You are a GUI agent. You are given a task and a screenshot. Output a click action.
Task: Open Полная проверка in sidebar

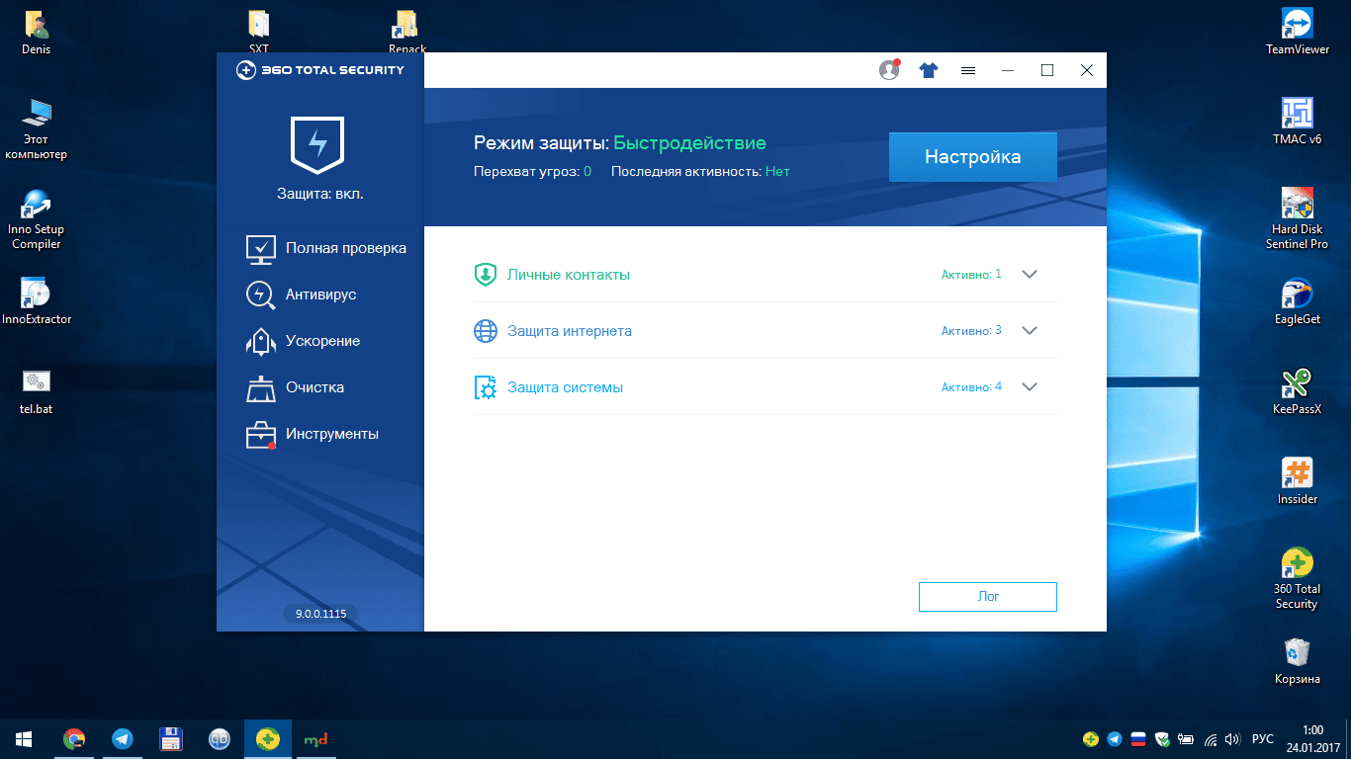tap(325, 248)
